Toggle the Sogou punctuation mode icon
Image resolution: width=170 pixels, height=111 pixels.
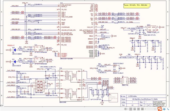pos(168,109)
